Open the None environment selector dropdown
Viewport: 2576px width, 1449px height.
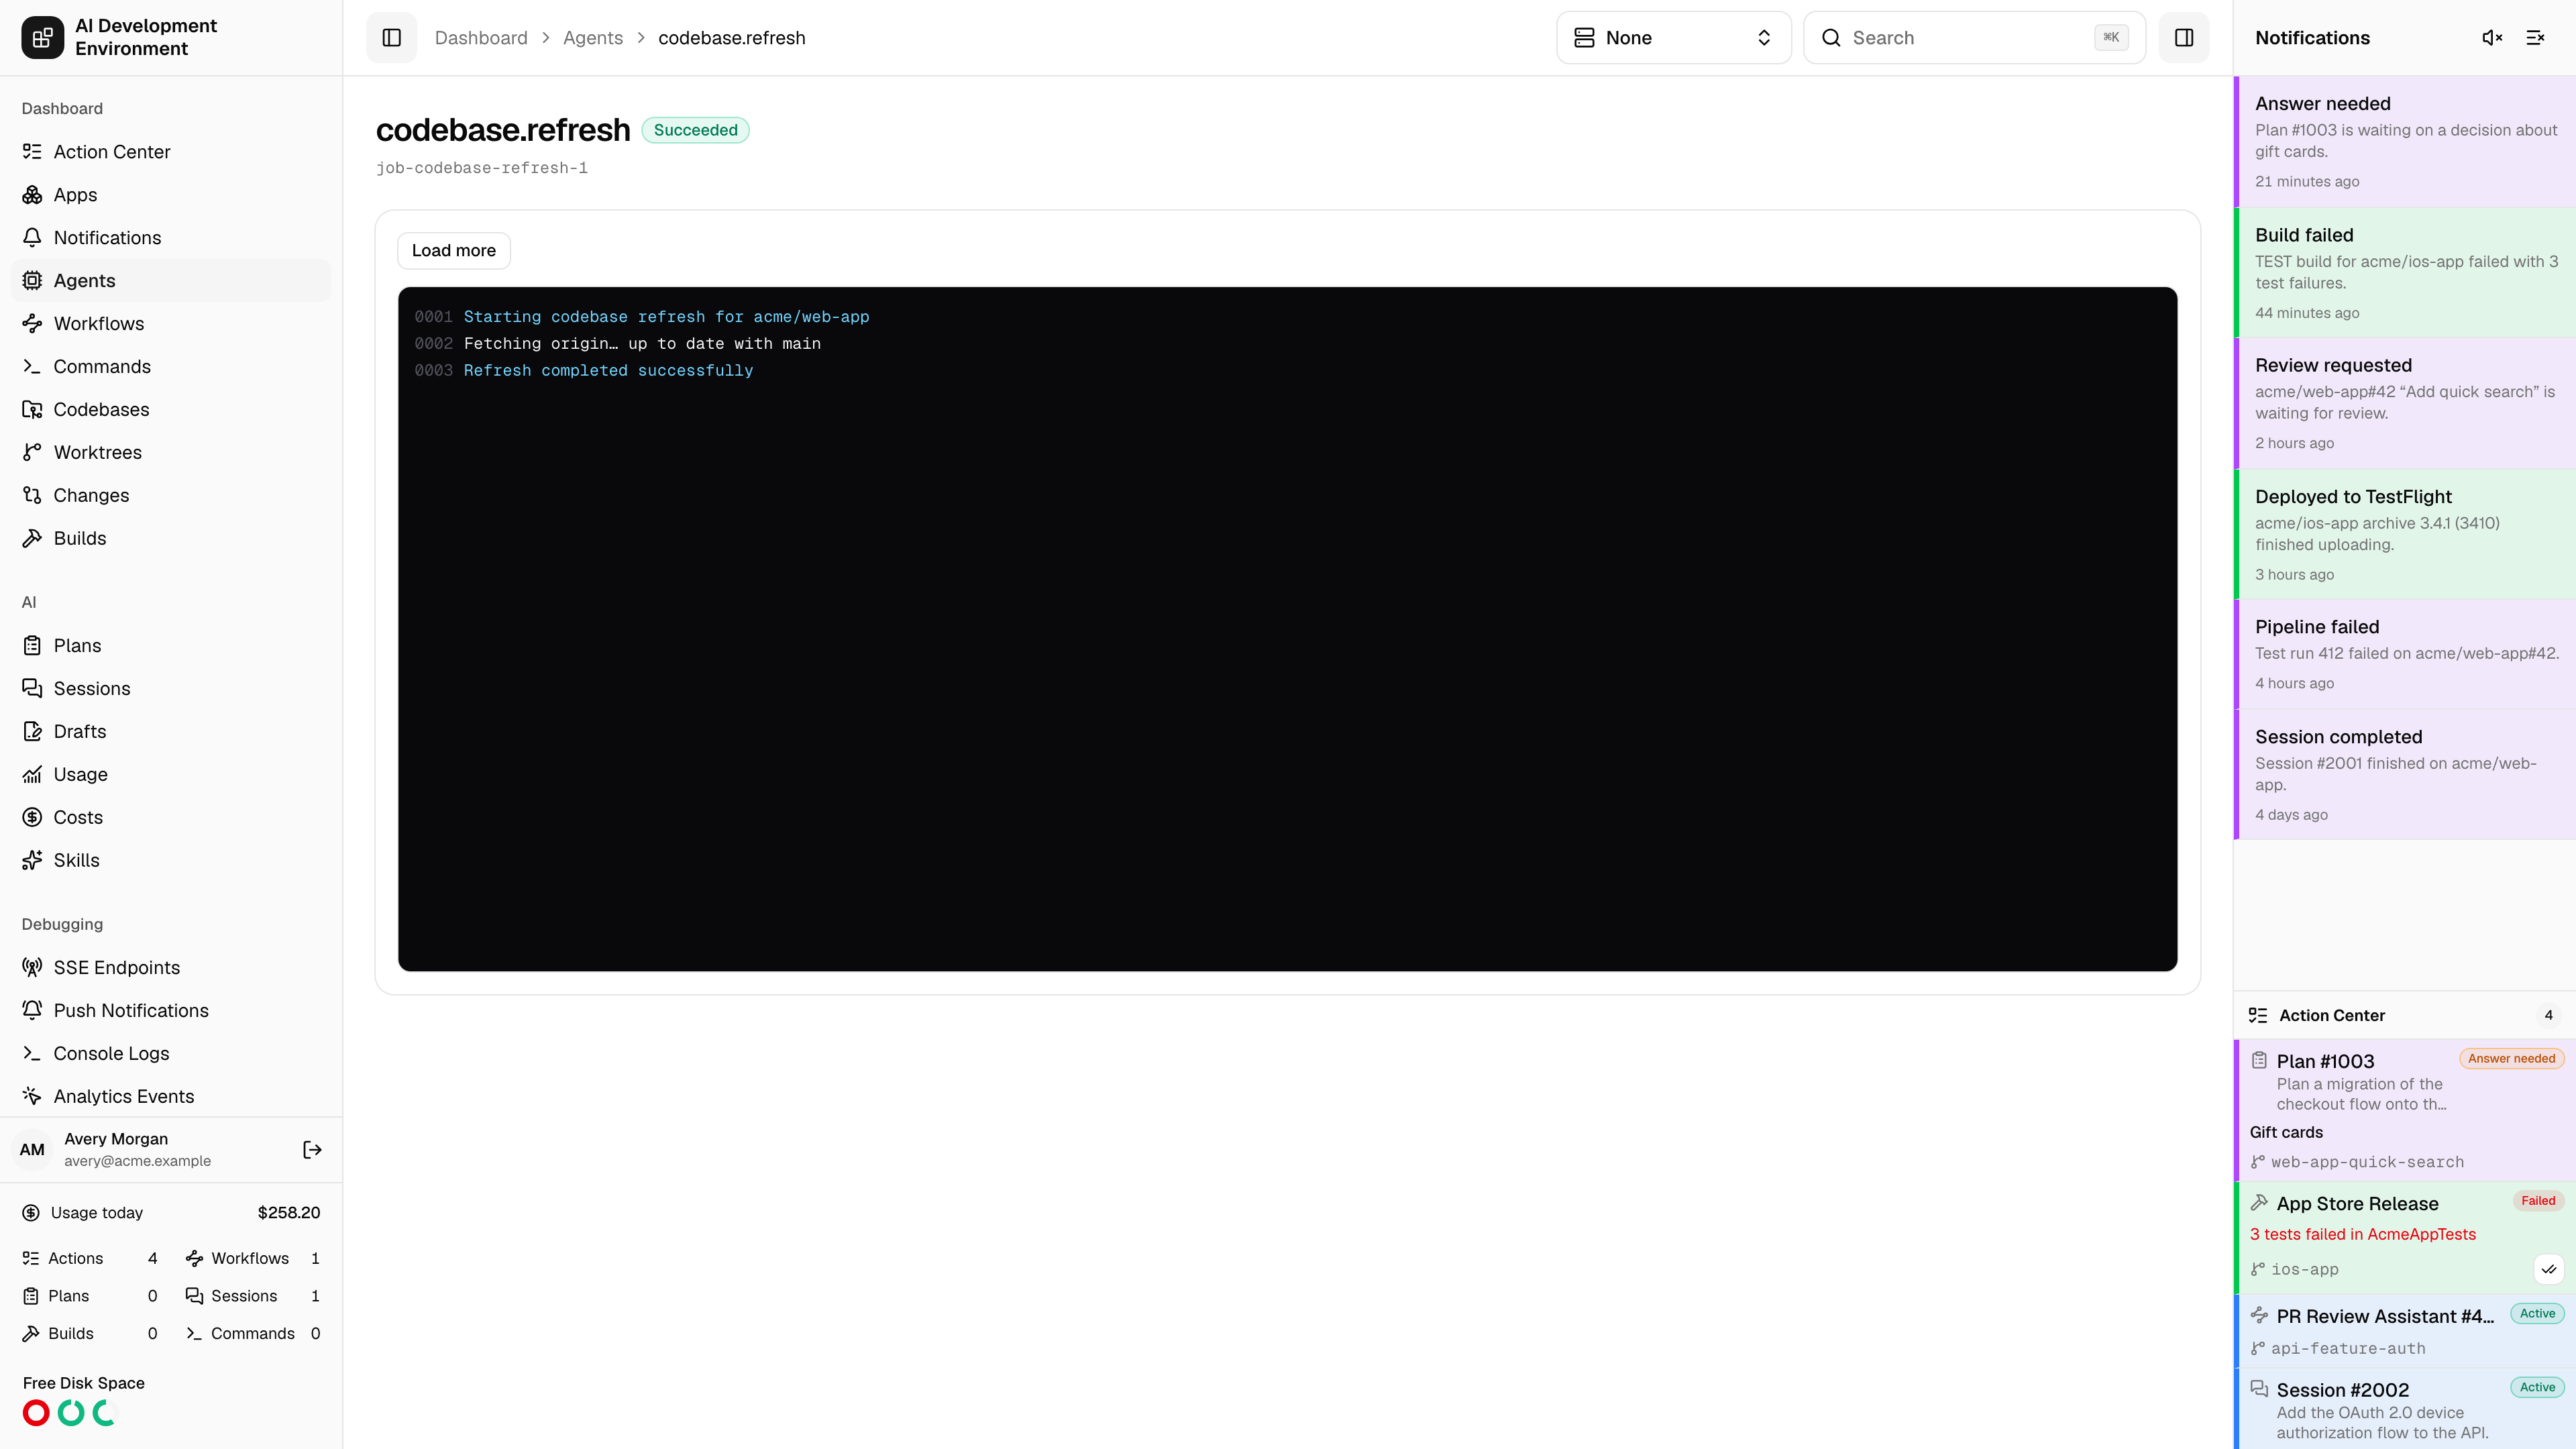[x=1673, y=38]
